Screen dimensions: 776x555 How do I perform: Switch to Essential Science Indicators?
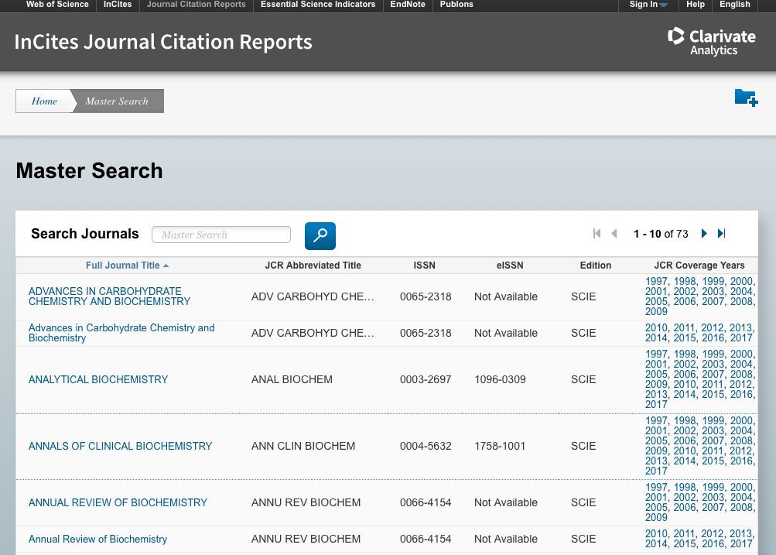pos(317,5)
